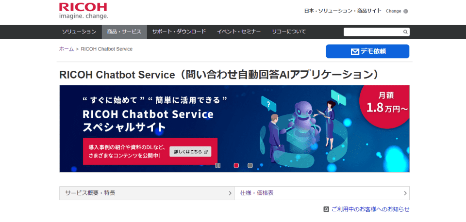Click the Change region link
This screenshot has width=466, height=222.
[x=394, y=11]
